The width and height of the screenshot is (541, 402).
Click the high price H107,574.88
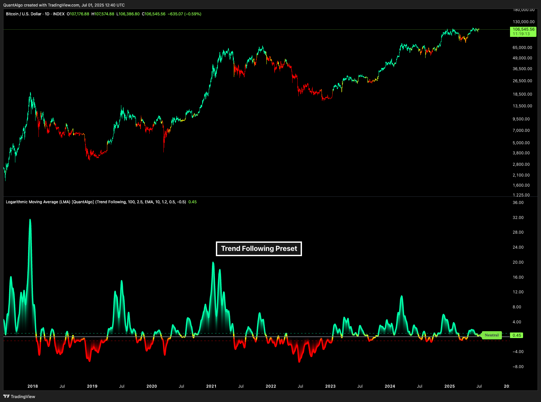point(103,14)
